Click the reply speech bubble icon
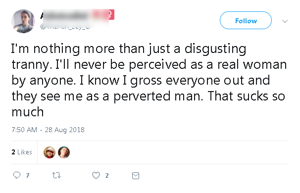 [17, 175]
